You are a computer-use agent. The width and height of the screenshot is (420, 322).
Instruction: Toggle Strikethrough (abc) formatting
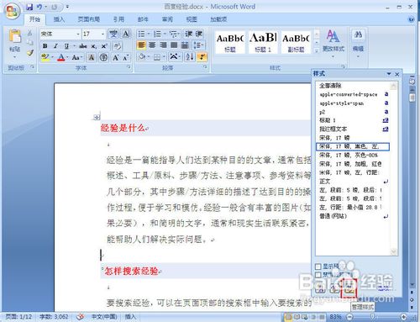(x=83, y=46)
